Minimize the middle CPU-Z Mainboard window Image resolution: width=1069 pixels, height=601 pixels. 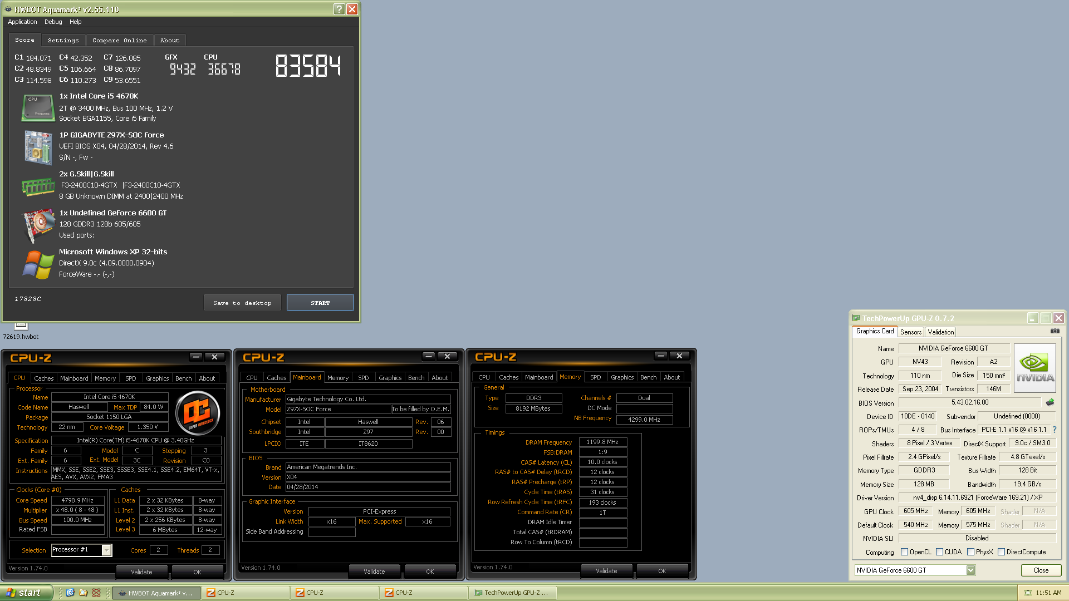coord(428,356)
